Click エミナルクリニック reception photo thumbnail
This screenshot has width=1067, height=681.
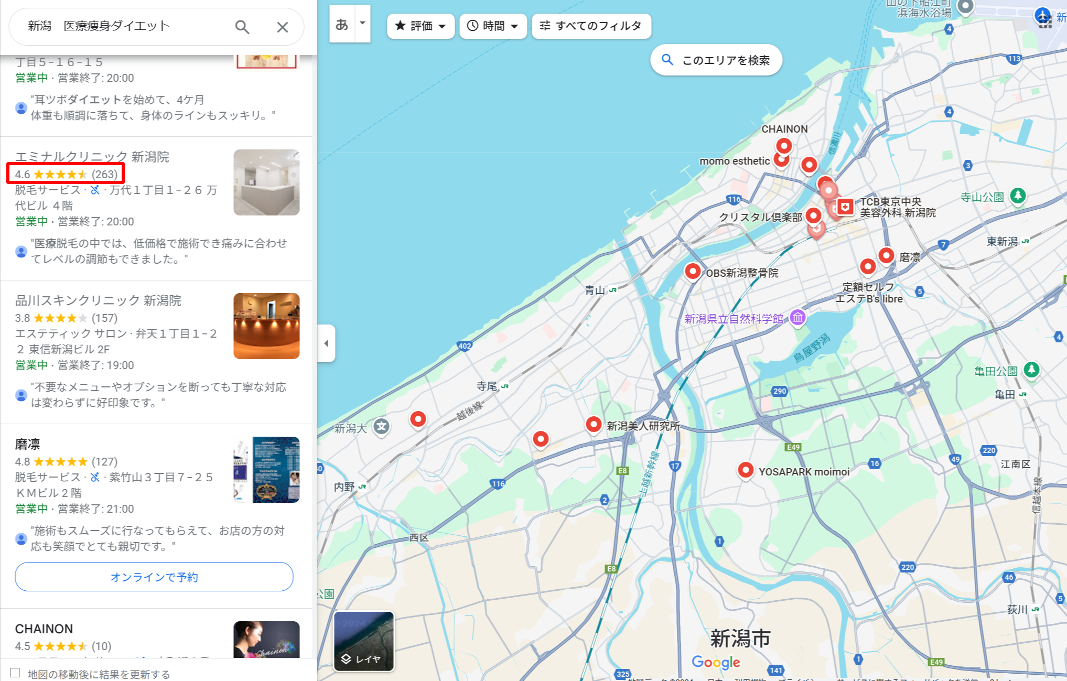(x=266, y=182)
